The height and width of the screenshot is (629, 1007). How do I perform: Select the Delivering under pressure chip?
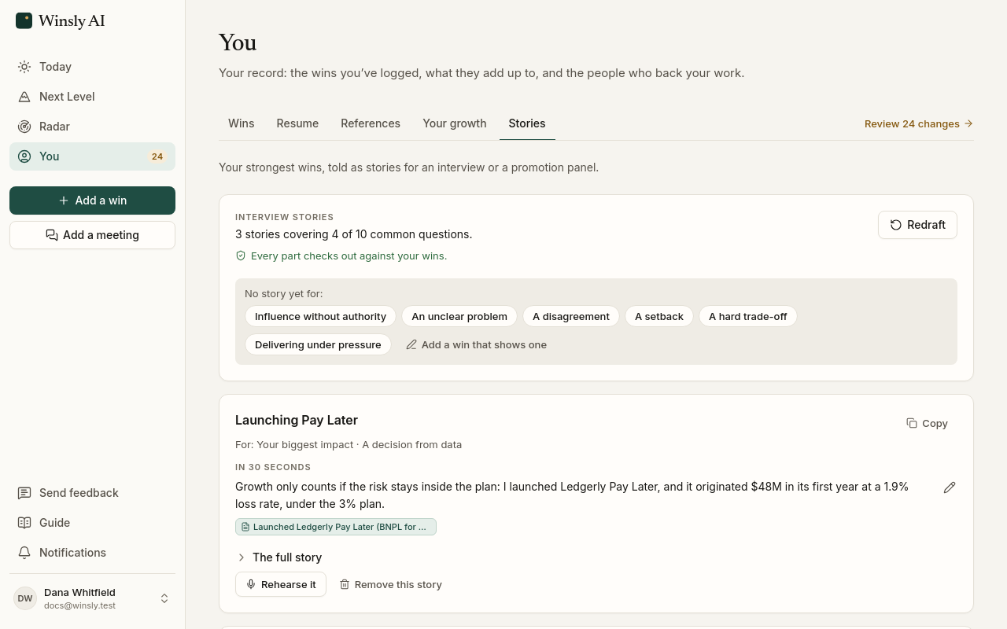point(318,344)
